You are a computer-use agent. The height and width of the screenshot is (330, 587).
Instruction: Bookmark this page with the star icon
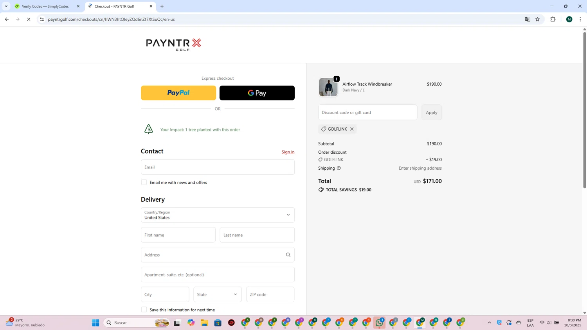pyautogui.click(x=538, y=19)
